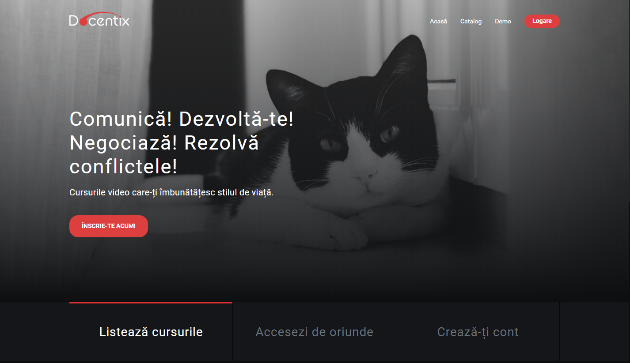Image resolution: width=630 pixels, height=363 pixels.
Task: Go to the Acasă page
Action: coord(438,21)
